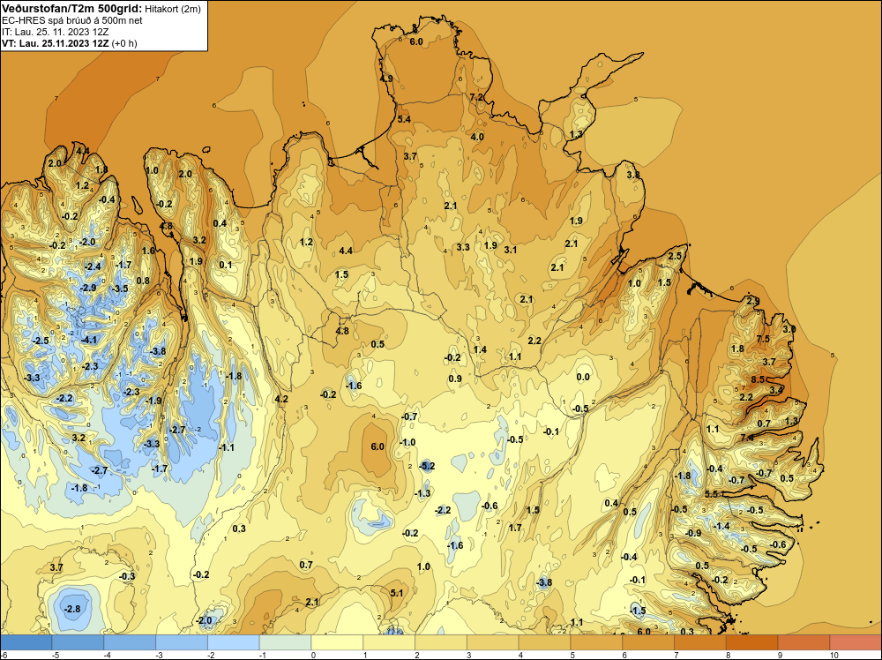This screenshot has height=660, width=882.
Task: Click the 5.4 temperature value
Action: tap(404, 119)
